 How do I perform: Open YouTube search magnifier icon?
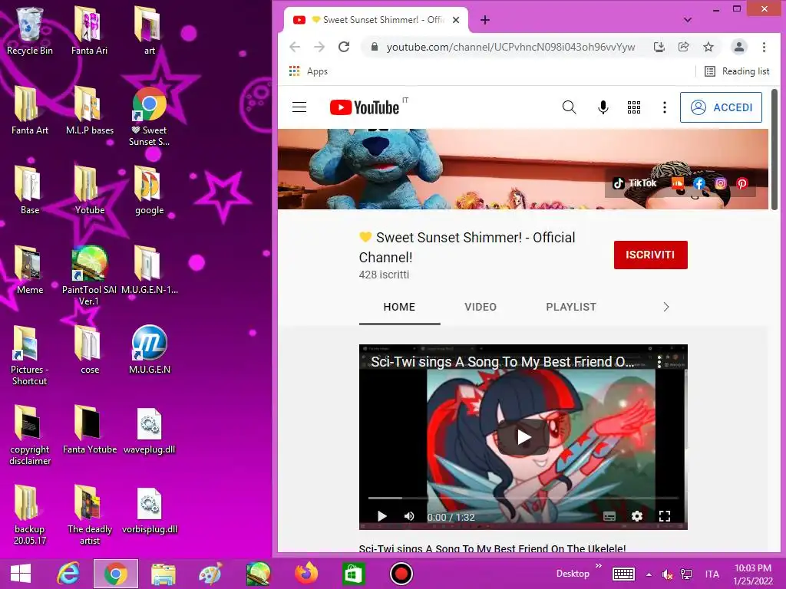569,107
